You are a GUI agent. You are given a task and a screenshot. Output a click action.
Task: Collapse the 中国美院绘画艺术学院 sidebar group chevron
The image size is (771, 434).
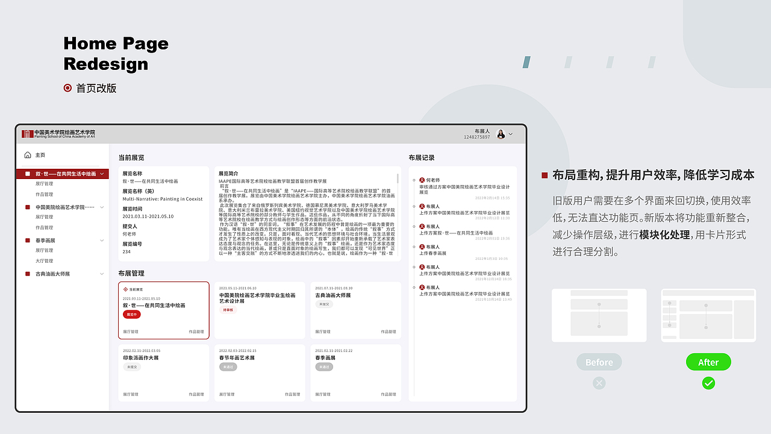pos(102,207)
